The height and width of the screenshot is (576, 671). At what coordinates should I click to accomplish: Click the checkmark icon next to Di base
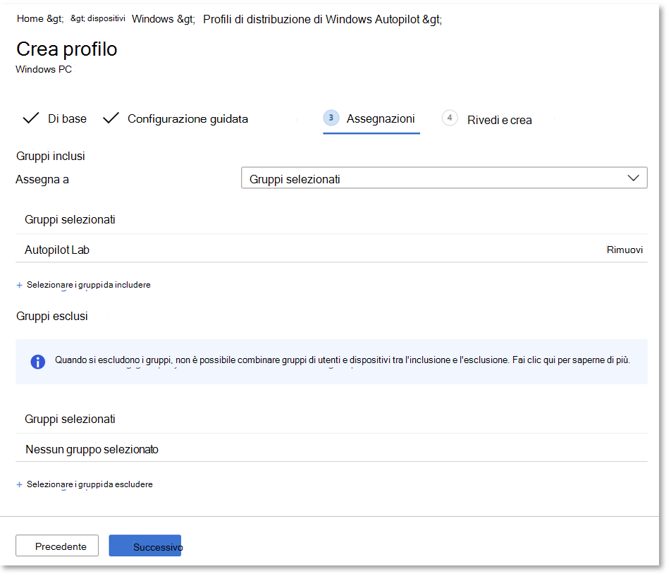pos(31,118)
